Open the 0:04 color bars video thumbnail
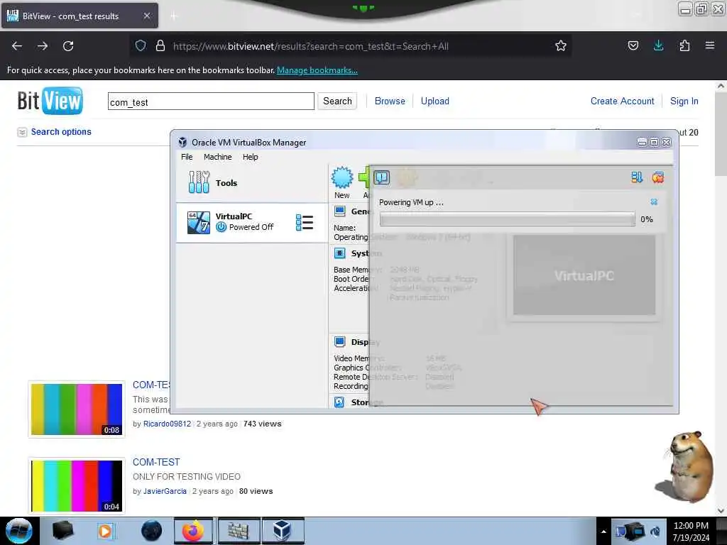Image resolution: width=727 pixels, height=545 pixels. pyautogui.click(x=77, y=485)
